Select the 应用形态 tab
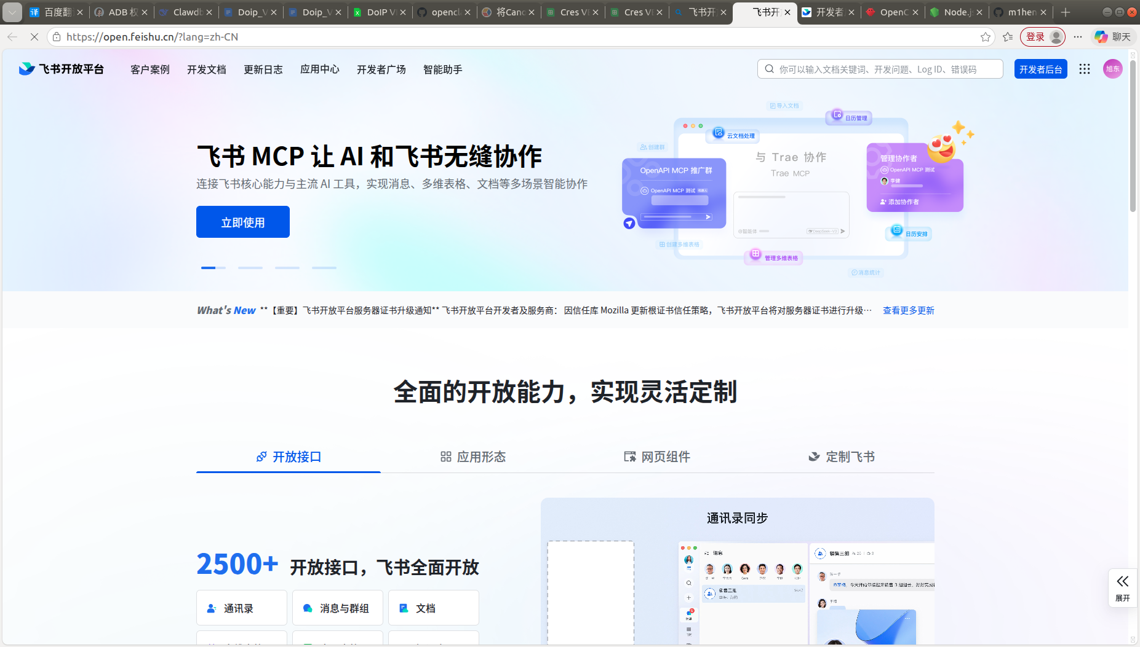This screenshot has width=1140, height=647. (x=472, y=457)
